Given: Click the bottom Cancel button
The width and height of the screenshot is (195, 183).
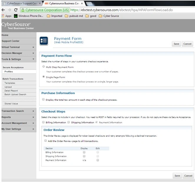Looking at the screenshot, I should point(188,176).
